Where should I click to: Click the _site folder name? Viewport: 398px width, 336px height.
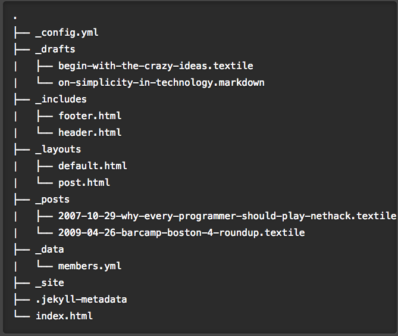tap(49, 282)
